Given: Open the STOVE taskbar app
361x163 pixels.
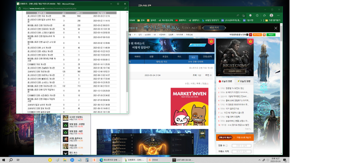Looking at the screenshot, I should 153,160.
